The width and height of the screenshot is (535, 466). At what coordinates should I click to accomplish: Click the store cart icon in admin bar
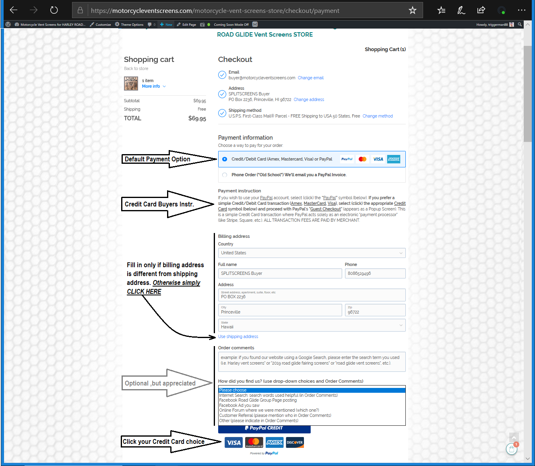click(x=255, y=25)
